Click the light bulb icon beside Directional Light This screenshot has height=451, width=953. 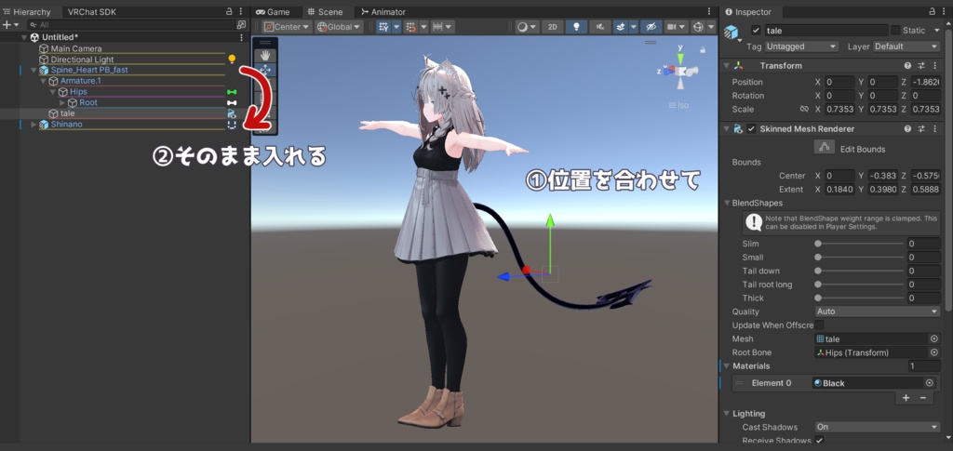pyautogui.click(x=232, y=59)
